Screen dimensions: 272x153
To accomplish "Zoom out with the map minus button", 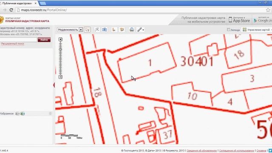I will [x=60, y=76].
